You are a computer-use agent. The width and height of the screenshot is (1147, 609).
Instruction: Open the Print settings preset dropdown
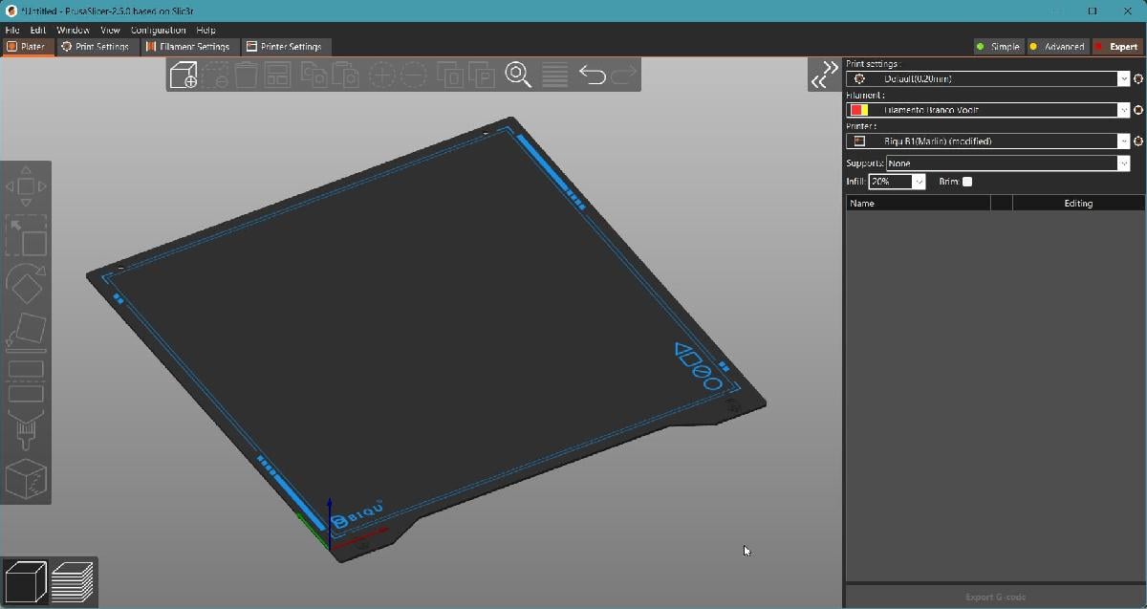point(1124,79)
